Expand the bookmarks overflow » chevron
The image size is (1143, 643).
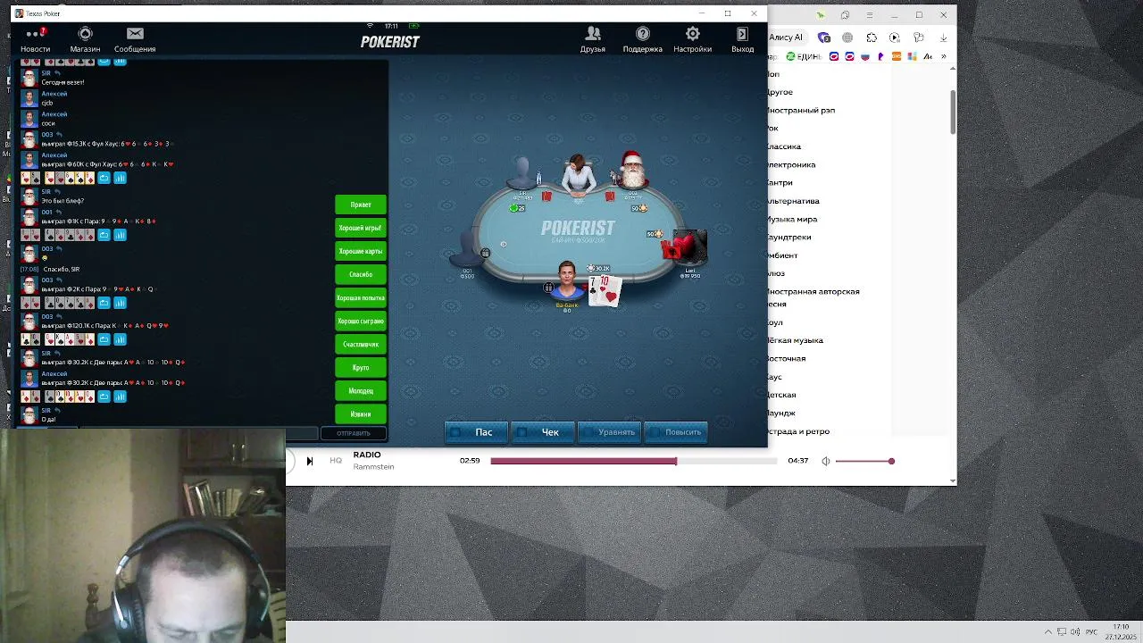click(943, 56)
